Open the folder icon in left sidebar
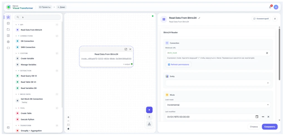The height and width of the screenshot is (136, 285). pos(8,29)
